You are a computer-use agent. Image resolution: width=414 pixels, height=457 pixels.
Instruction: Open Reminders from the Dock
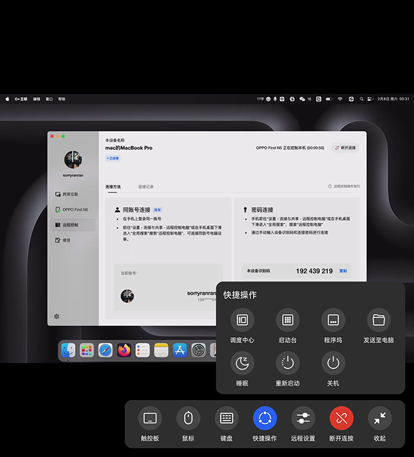(143, 350)
